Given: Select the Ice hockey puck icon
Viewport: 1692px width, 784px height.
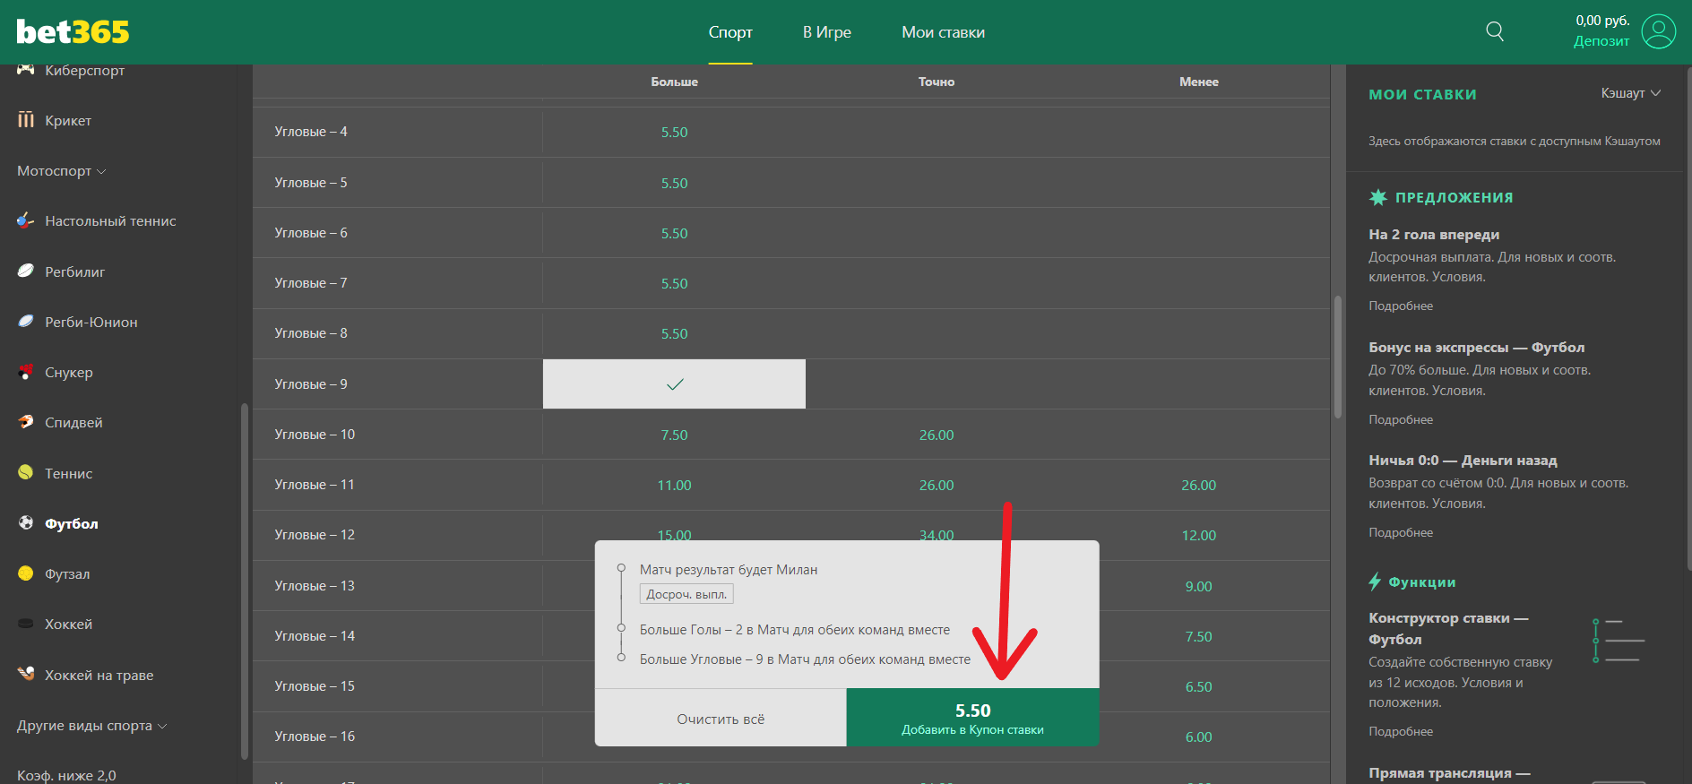Looking at the screenshot, I should click(26, 624).
